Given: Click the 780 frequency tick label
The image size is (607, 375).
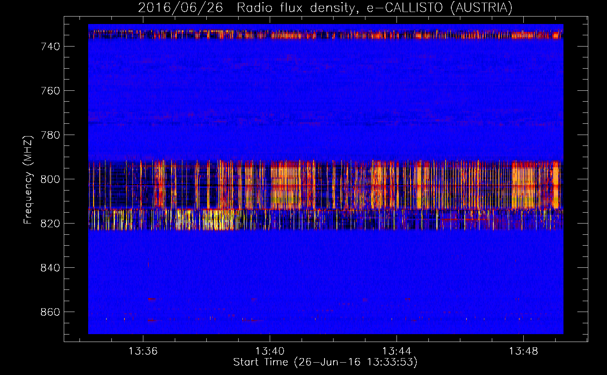Looking at the screenshot, I should pyautogui.click(x=50, y=135).
